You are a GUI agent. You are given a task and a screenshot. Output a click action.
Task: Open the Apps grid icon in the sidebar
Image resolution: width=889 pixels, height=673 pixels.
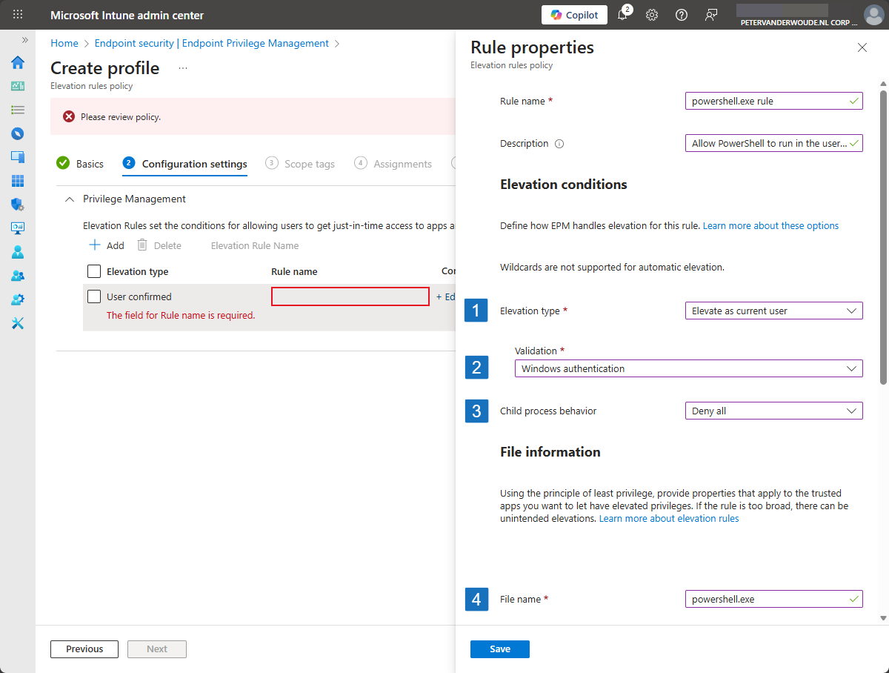(x=18, y=181)
